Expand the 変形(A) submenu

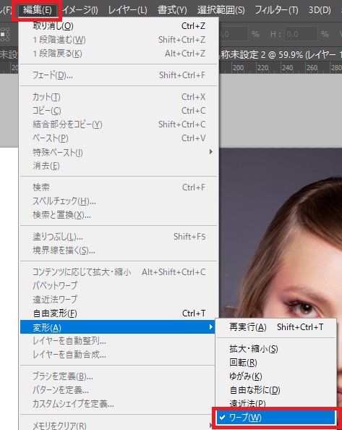pyautogui.click(x=118, y=327)
